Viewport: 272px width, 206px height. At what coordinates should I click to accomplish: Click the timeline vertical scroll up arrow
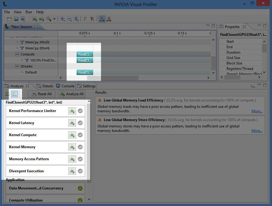tap(213, 40)
